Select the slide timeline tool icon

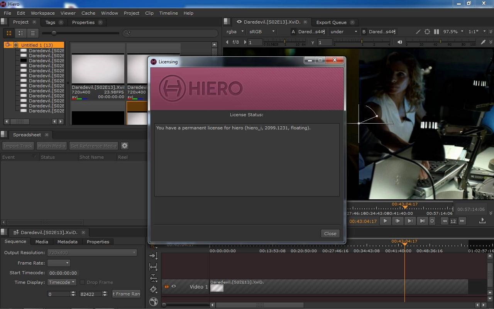[153, 278]
